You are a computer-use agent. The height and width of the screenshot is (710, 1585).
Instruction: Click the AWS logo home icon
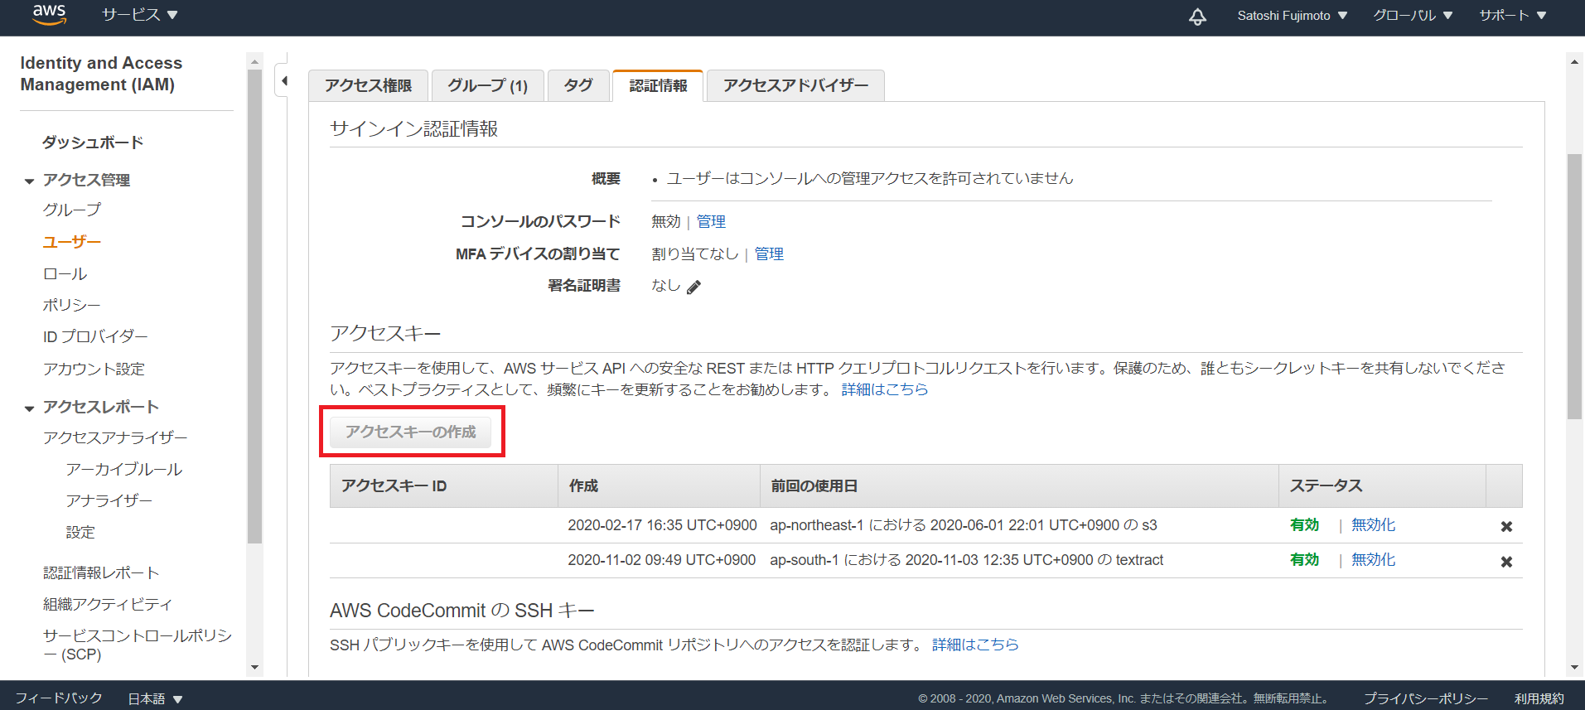pyautogui.click(x=49, y=15)
